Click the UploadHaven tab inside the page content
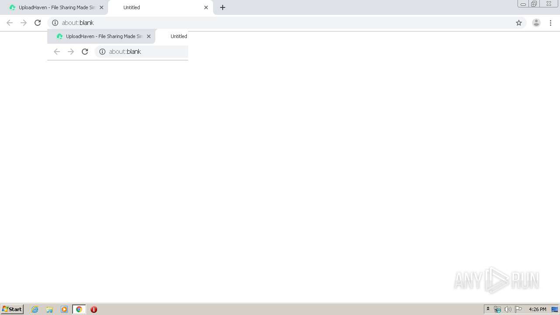 click(x=101, y=36)
